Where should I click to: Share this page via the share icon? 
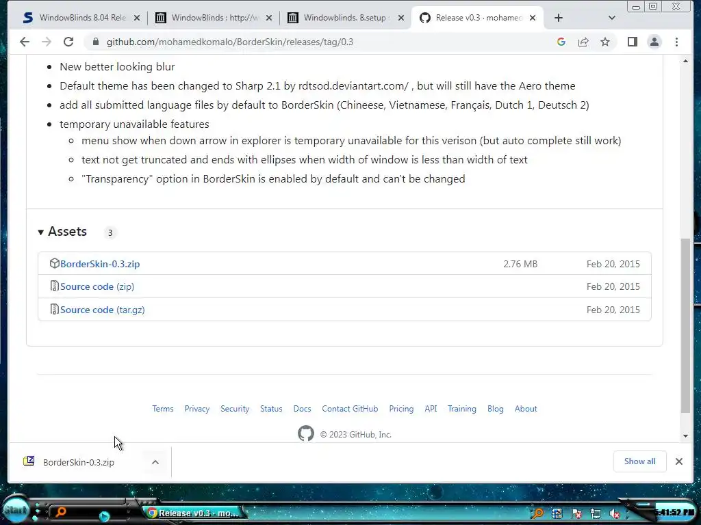click(583, 42)
